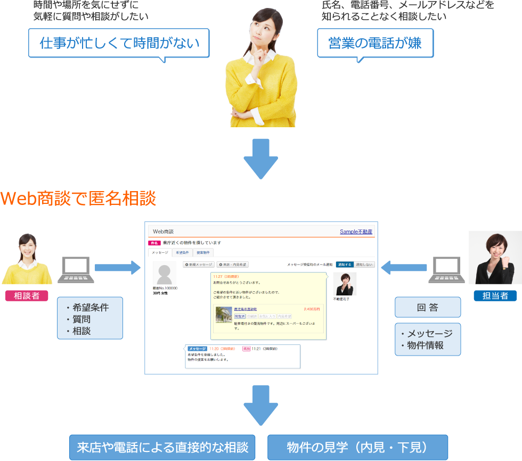
Task: Switch to the 希望条件 tab
Action: tap(181, 252)
